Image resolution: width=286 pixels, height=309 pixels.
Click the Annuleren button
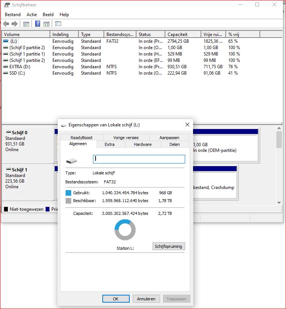coord(146,299)
